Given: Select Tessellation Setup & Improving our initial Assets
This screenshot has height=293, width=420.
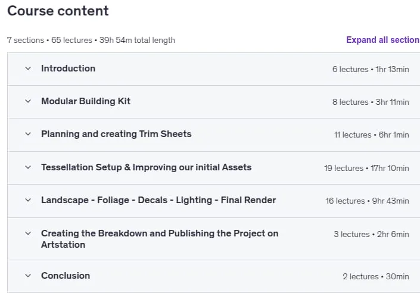Looking at the screenshot, I should tap(146, 167).
